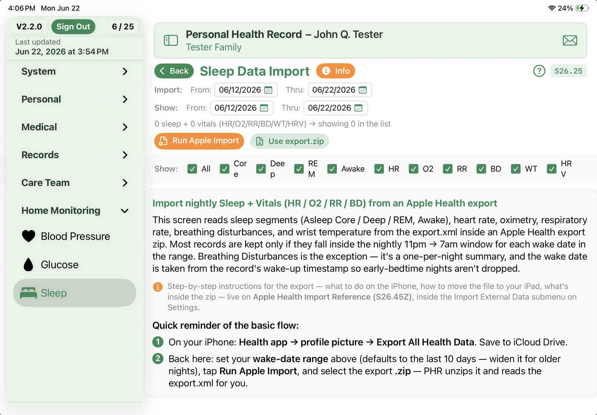Edit Show From date 06/12/2026
Screen dimensions: 597x415
(x=242, y=108)
